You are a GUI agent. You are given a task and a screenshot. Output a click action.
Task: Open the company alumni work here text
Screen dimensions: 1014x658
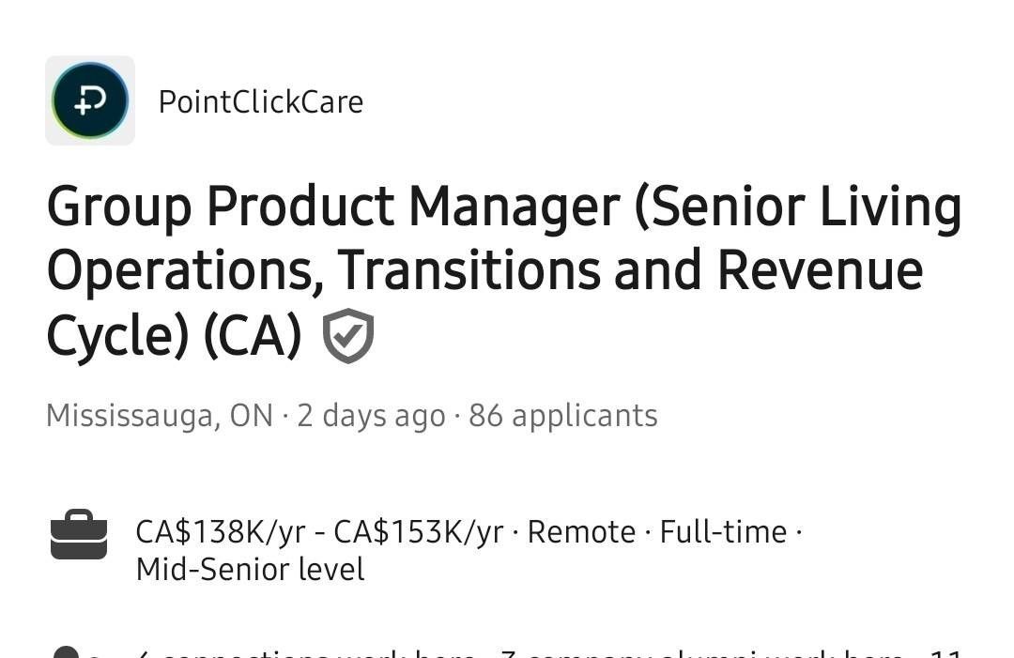pos(703,652)
